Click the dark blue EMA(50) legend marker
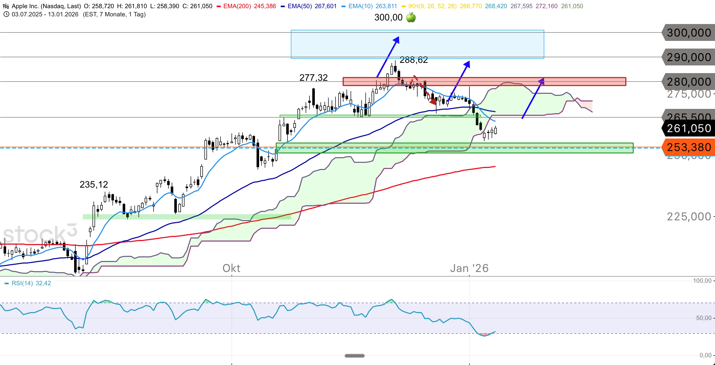This screenshot has width=715, height=365. pyautogui.click(x=283, y=6)
